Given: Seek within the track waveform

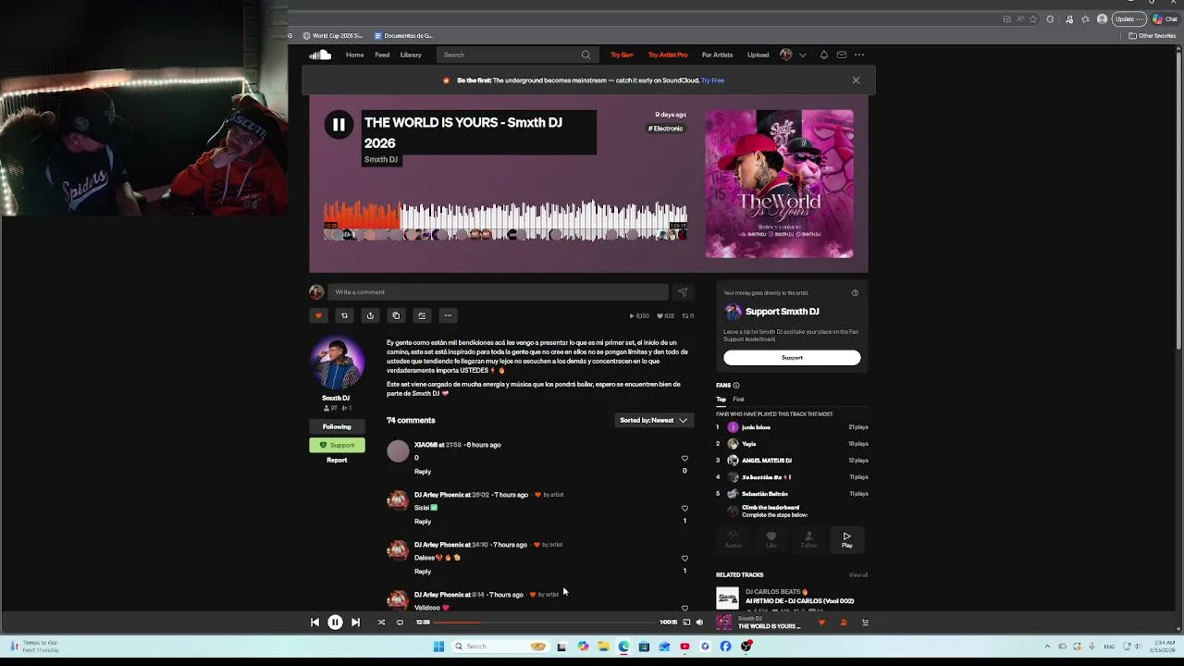Looking at the screenshot, I should [505, 222].
